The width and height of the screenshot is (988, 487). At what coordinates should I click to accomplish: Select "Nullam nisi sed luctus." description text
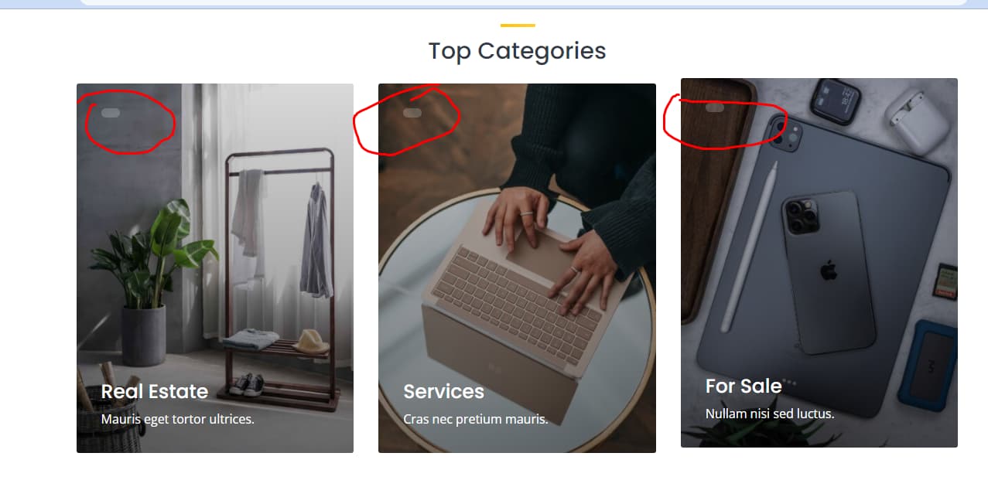pyautogui.click(x=770, y=414)
